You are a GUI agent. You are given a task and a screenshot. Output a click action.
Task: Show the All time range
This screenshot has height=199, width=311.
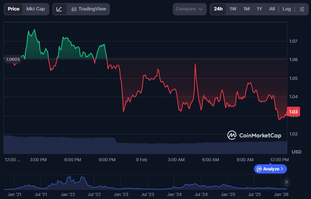[272, 9]
